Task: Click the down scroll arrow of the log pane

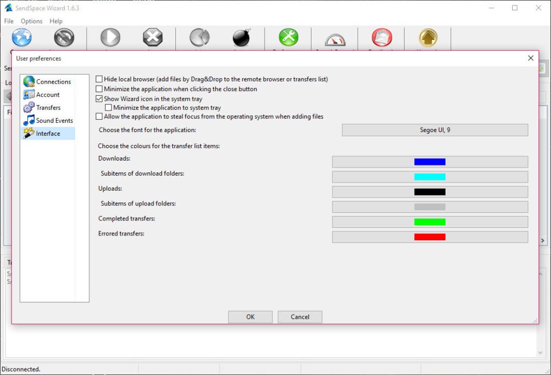Action: 540,352
